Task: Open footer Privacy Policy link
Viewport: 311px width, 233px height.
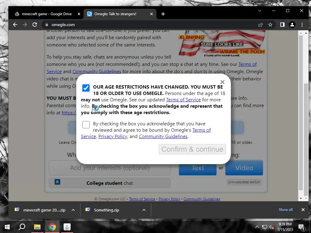Action: [x=169, y=199]
